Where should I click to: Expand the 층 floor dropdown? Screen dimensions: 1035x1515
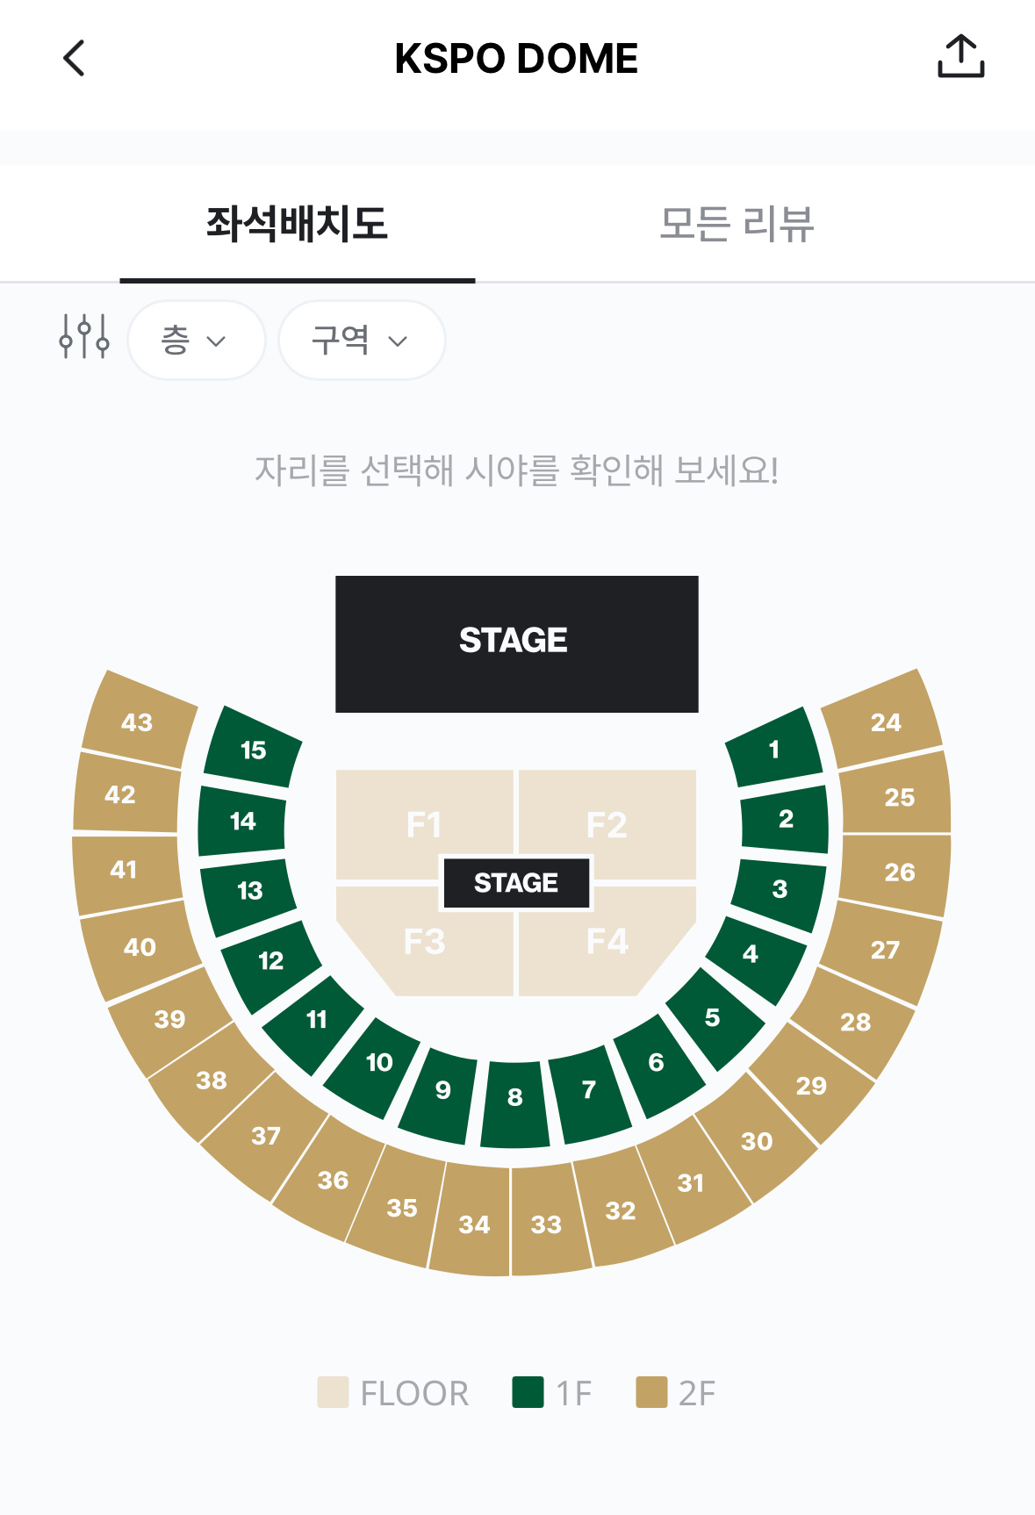(x=196, y=341)
